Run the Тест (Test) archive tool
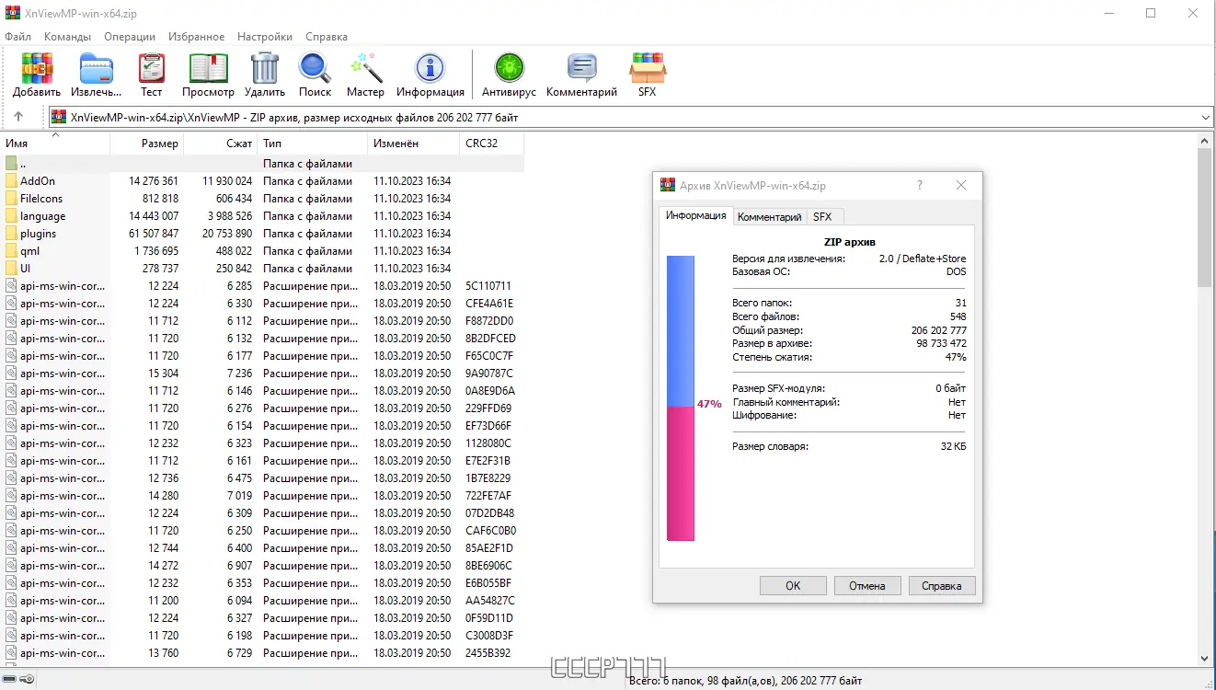This screenshot has height=690, width=1216. point(152,75)
